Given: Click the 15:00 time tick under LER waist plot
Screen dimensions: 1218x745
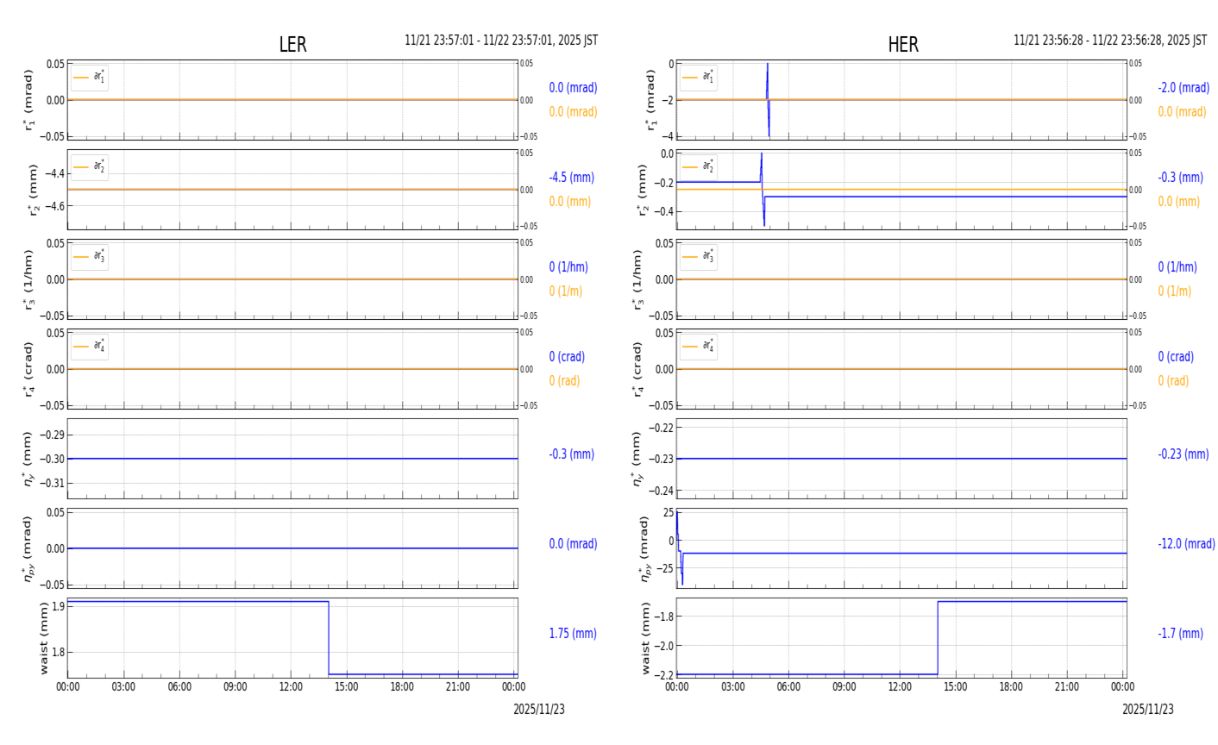Looking at the screenshot, I should tap(347, 687).
